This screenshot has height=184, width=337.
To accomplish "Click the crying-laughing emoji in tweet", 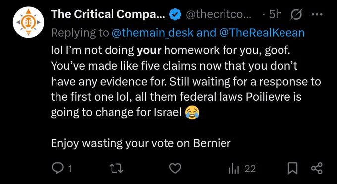I will [192, 113].
